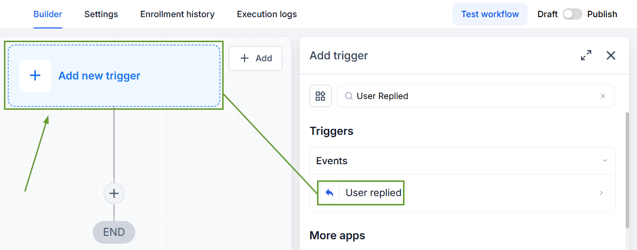
Task: Clear the User Replied search text
Action: pos(603,96)
